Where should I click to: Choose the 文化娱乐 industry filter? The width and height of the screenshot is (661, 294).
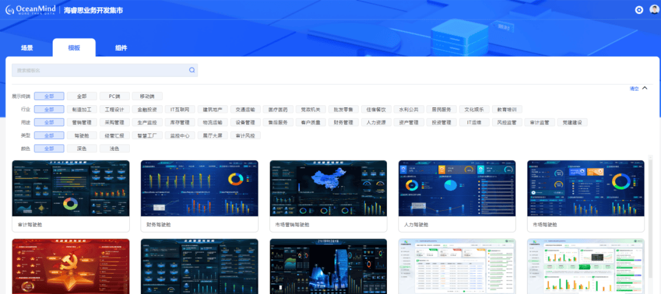[474, 109]
